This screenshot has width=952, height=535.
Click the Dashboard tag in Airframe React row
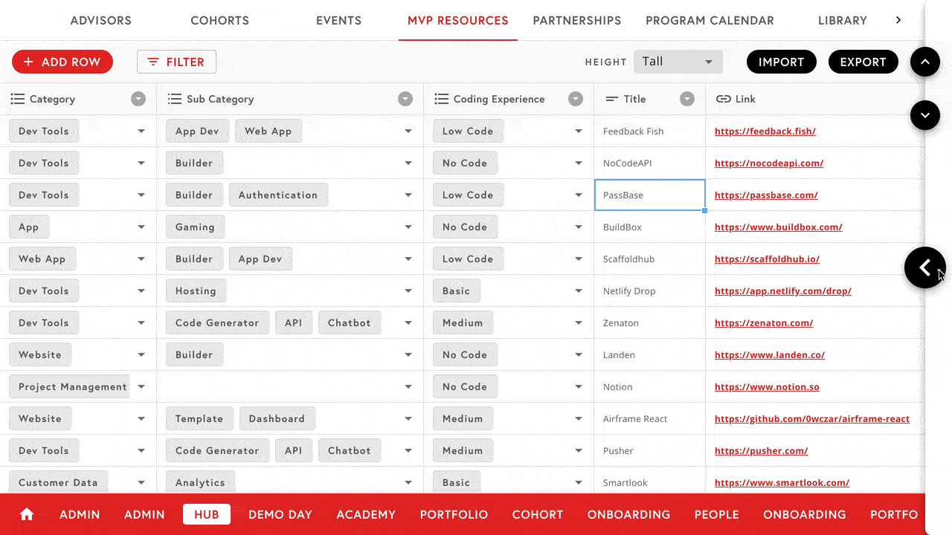pyautogui.click(x=277, y=419)
